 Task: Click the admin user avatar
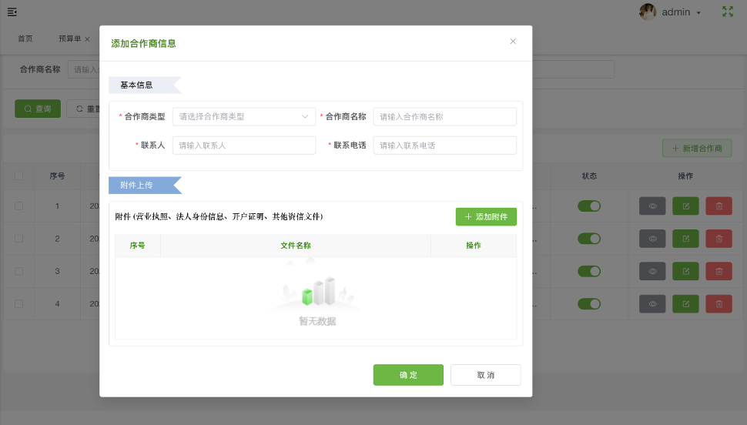coord(648,12)
